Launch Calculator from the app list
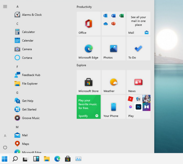This screenshot has height=164, width=183. tap(25, 32)
